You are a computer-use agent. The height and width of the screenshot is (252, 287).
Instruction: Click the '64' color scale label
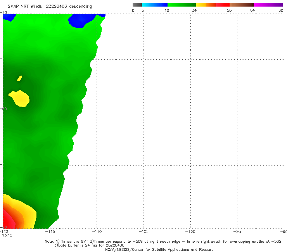pos(252,10)
